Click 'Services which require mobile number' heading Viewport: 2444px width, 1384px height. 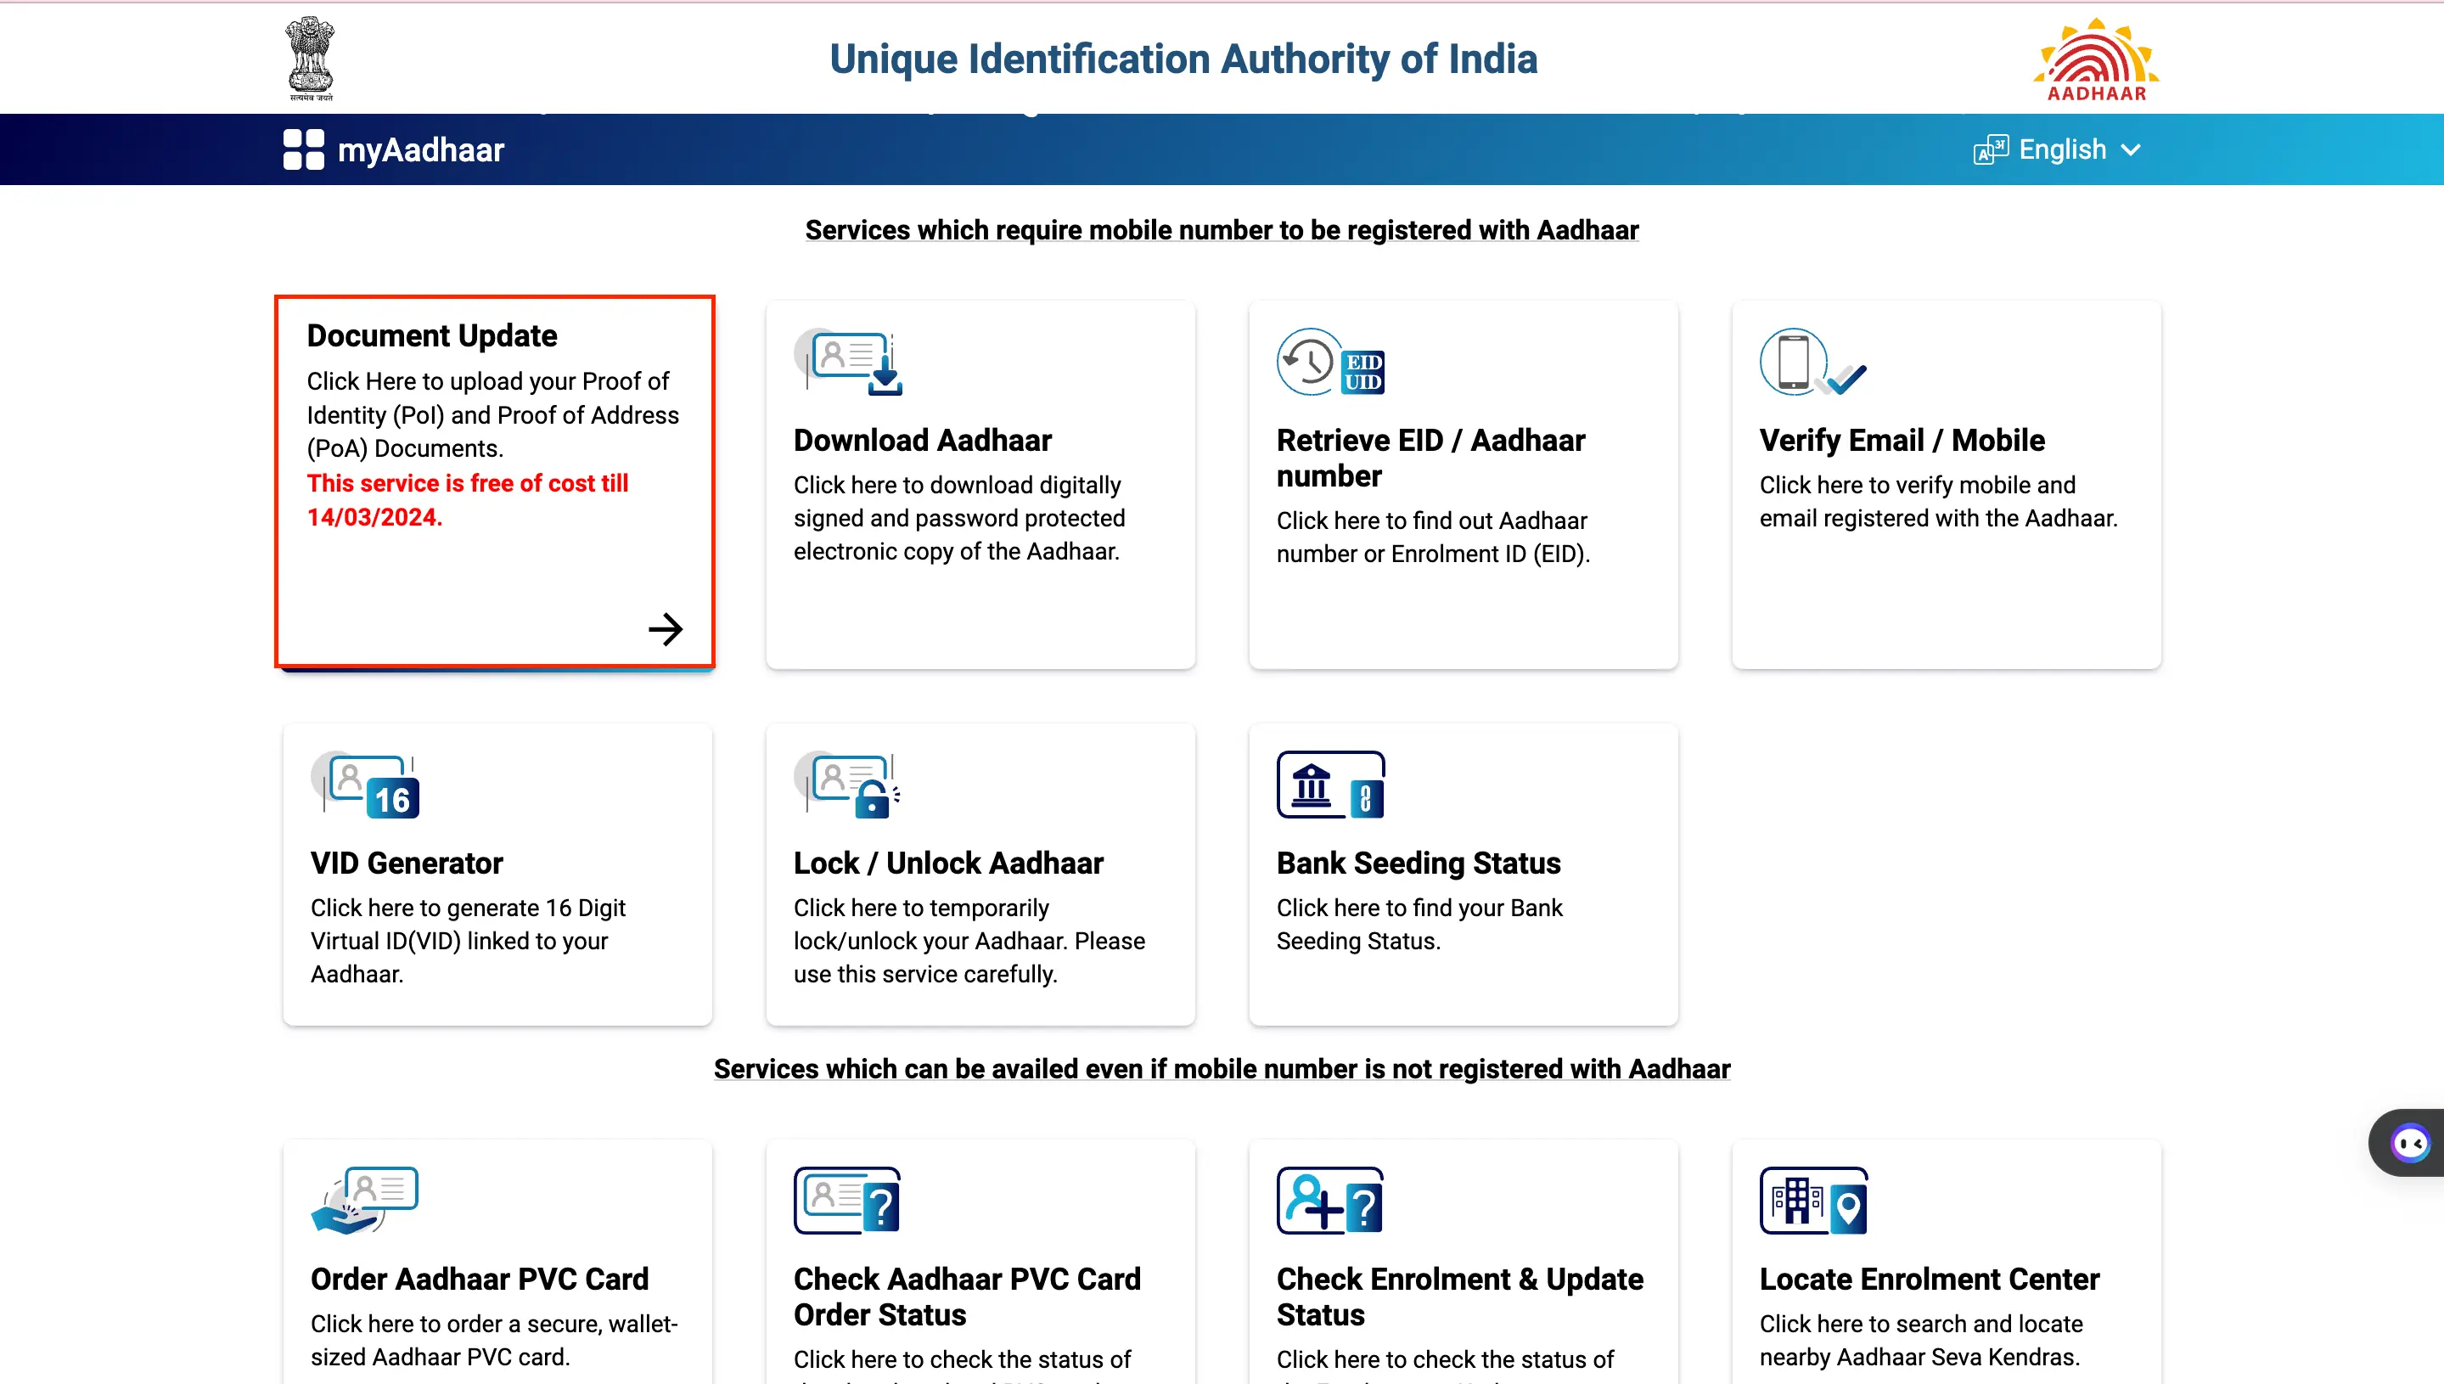[1222, 230]
